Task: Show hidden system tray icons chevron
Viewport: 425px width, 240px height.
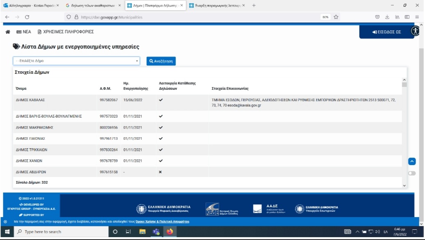Action: tap(357, 232)
